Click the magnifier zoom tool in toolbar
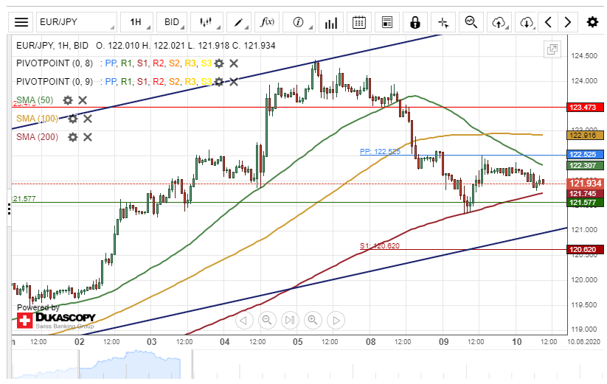 (x=471, y=22)
